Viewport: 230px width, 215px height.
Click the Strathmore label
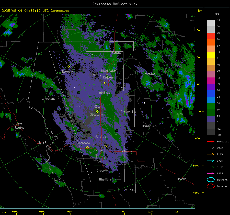[124, 151]
